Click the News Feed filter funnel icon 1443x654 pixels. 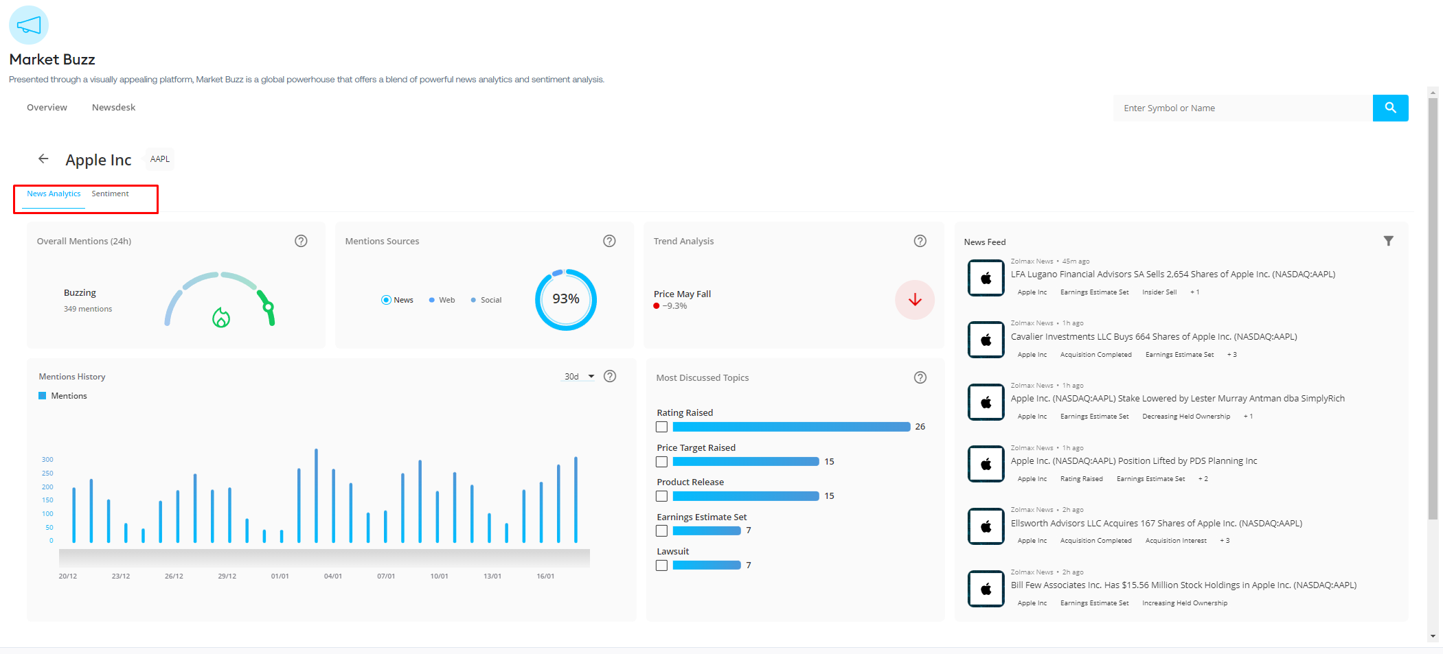pos(1388,241)
